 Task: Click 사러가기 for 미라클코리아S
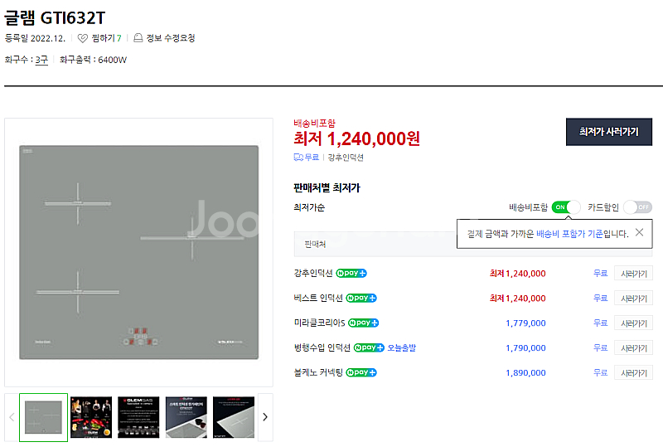(633, 323)
